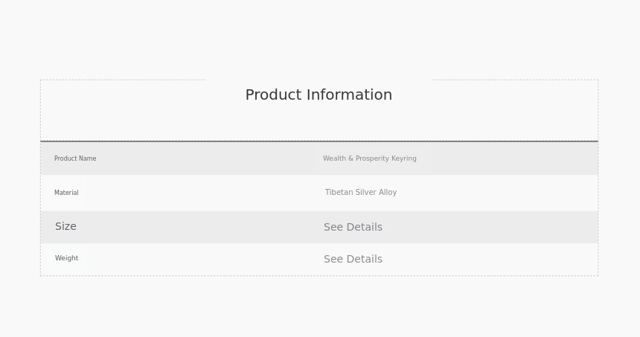Click the Material label cell
640x337 pixels.
tap(66, 193)
